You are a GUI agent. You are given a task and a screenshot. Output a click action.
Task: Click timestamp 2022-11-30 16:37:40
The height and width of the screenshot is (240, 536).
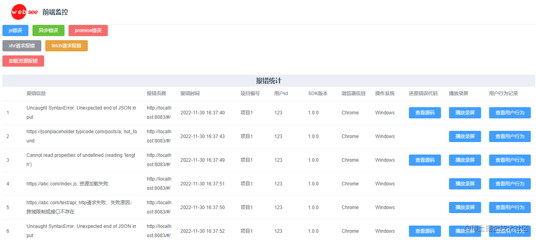(202, 113)
